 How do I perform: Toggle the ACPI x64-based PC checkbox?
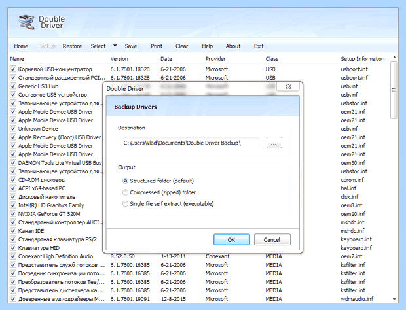click(13, 188)
